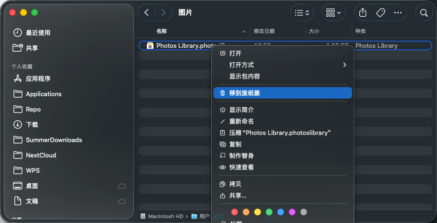
Task: Open 最近使用 in the sidebar
Action: tap(38, 33)
